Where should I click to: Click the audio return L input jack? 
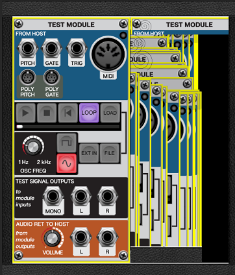point(81,237)
